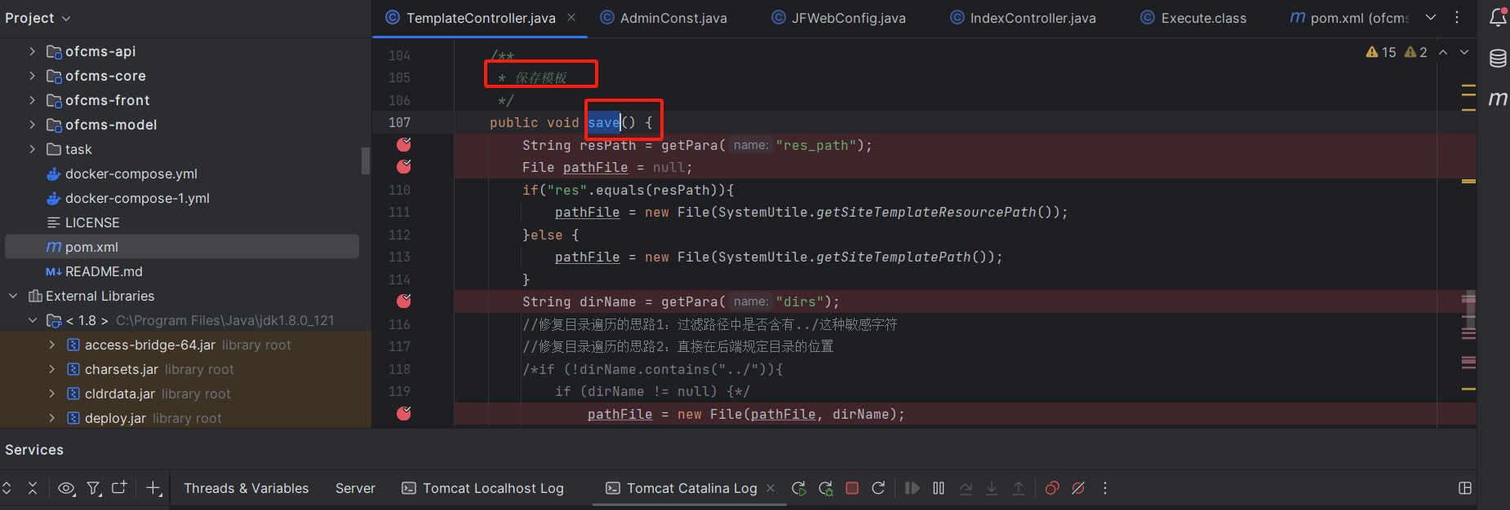Expand the ofcms-api module
The width and height of the screenshot is (1510, 510).
(32, 51)
